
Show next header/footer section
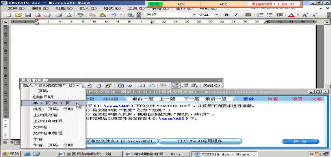194,86
